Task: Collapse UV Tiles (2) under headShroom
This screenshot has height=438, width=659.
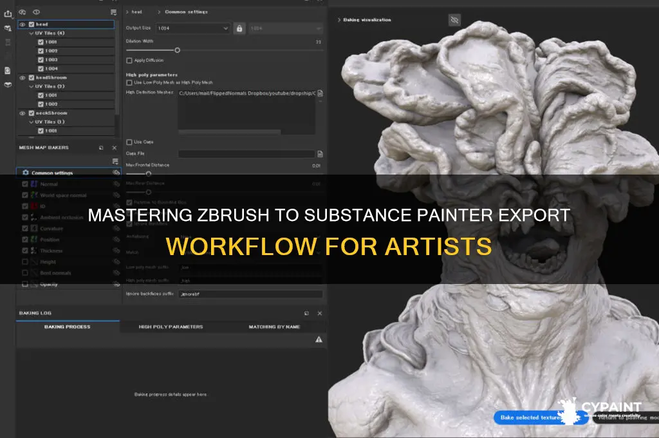Action: coord(31,86)
